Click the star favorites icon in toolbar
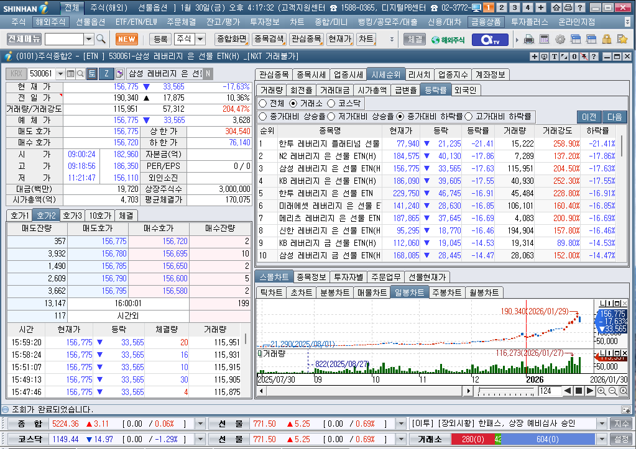Image resolution: width=636 pixels, height=449 pixels. pos(622,39)
